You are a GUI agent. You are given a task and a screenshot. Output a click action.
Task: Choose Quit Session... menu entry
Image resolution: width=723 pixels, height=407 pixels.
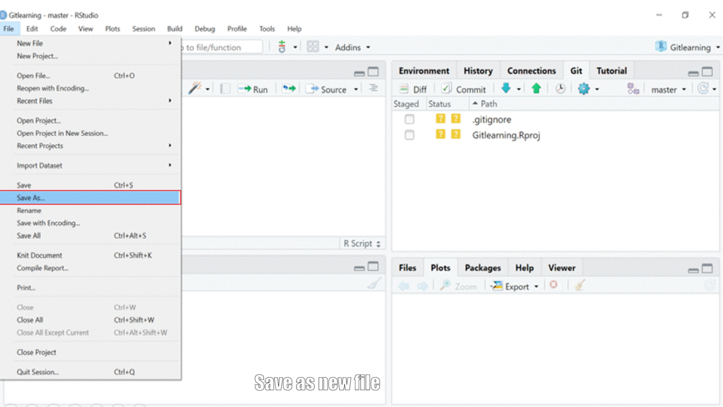coord(90,372)
